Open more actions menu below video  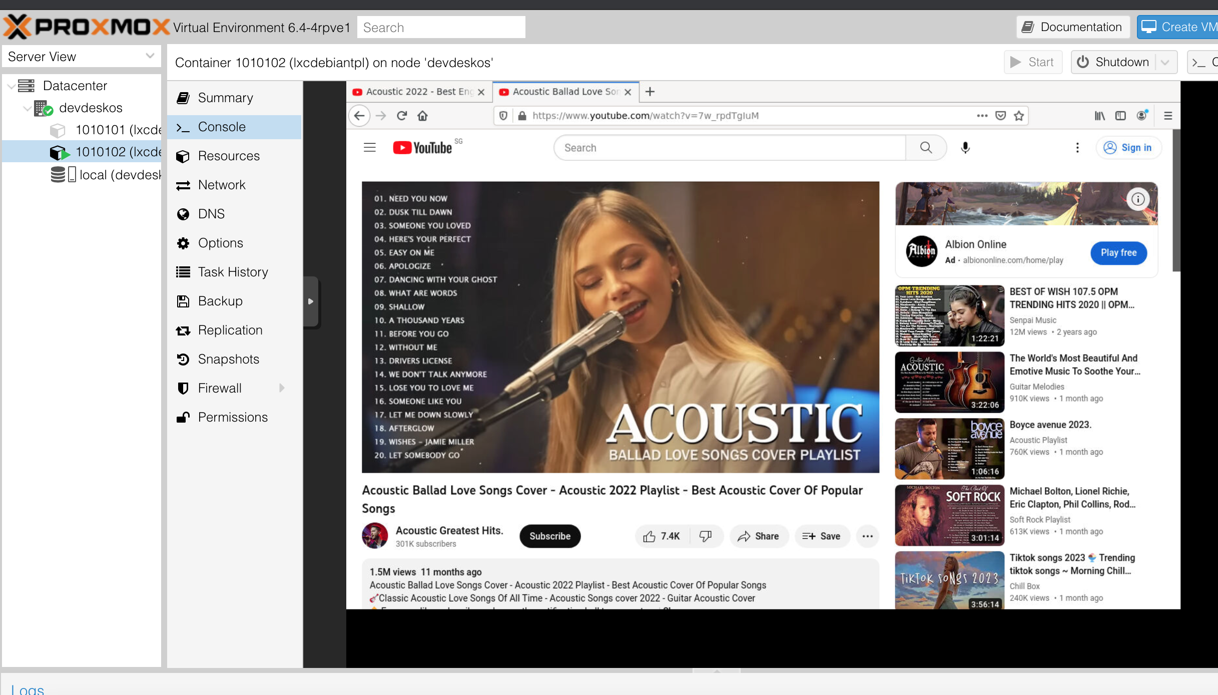coord(868,536)
